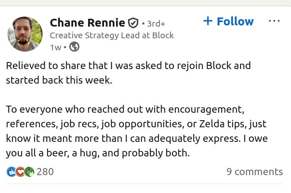Click the 'Creative Strategy Lead at Block' headline
Screen dimensions: 291x193
pyautogui.click(x=111, y=35)
